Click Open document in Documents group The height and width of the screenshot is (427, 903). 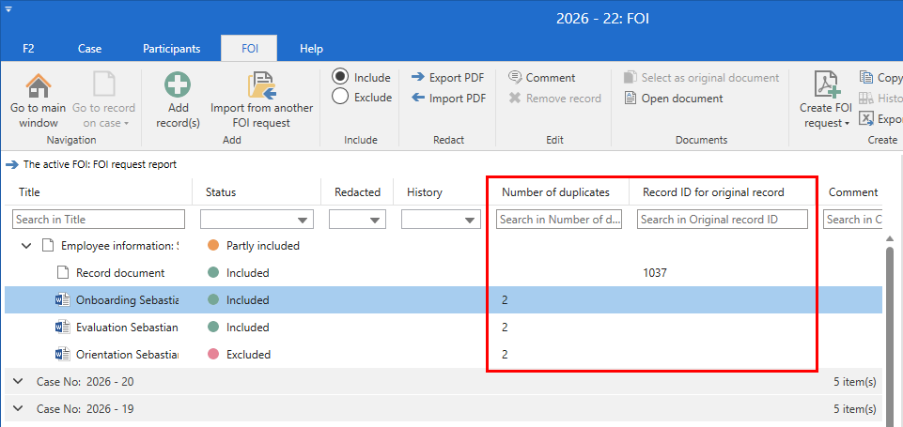coord(674,99)
